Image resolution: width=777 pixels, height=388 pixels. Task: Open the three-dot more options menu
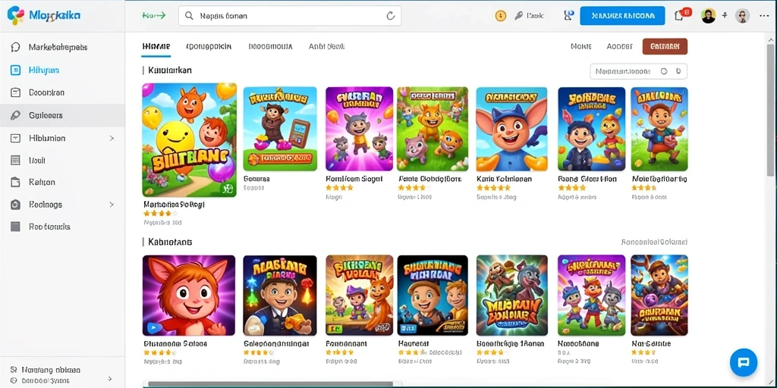tap(764, 16)
